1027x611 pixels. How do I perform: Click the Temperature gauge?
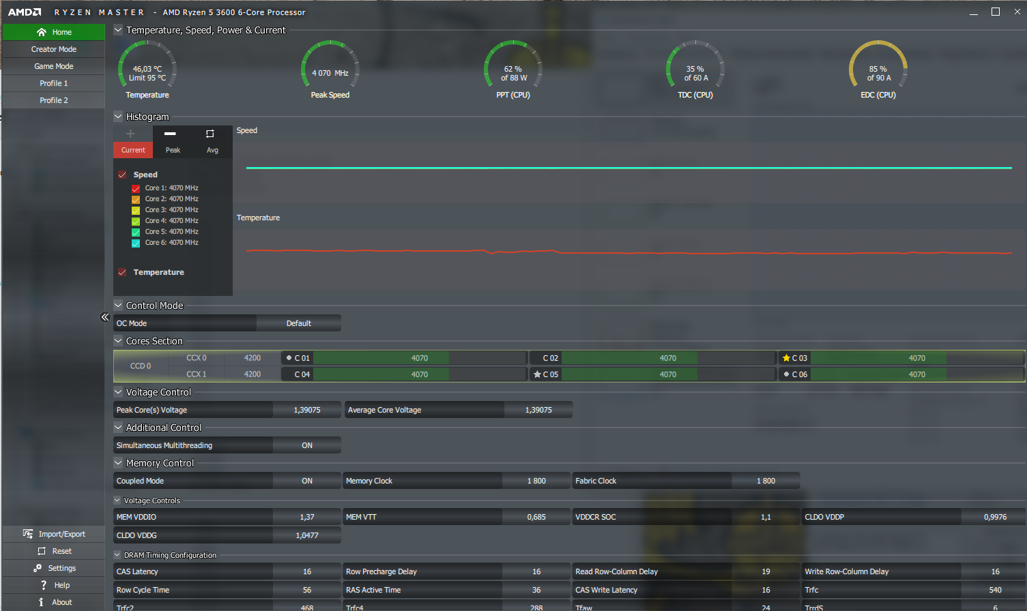147,70
